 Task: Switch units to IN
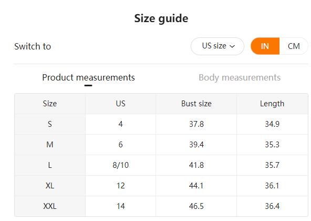[x=265, y=46]
